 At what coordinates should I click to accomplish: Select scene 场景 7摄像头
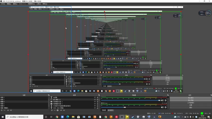click(24, 108)
